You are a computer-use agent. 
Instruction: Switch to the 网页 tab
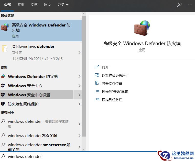pos(47,5)
